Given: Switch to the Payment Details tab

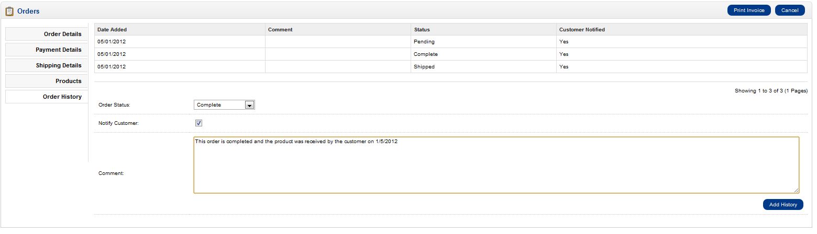Looking at the screenshot, I should point(46,50).
